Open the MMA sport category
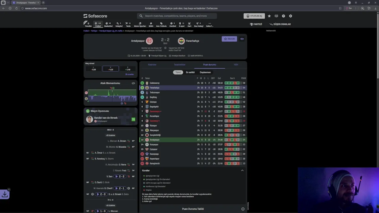The height and width of the screenshot is (213, 379). coord(151,24)
